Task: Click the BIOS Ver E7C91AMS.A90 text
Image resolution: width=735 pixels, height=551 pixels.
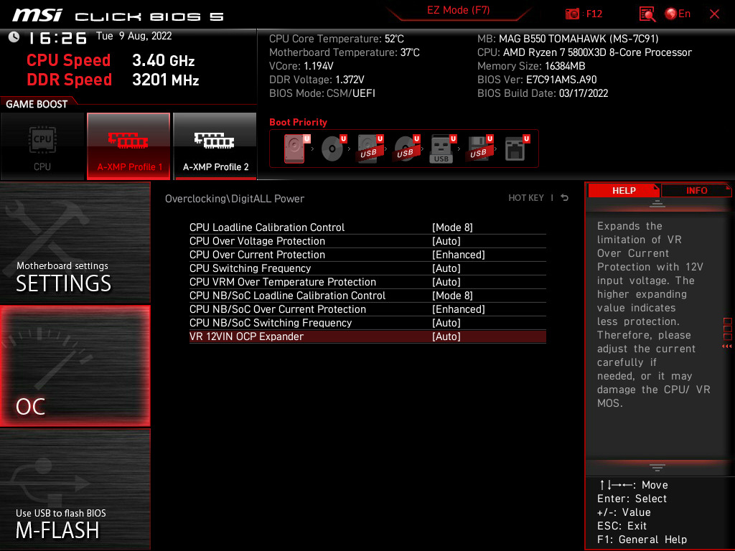Action: coord(537,79)
